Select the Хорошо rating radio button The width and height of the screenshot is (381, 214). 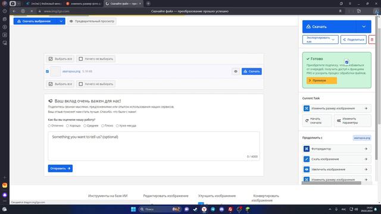point(67,125)
